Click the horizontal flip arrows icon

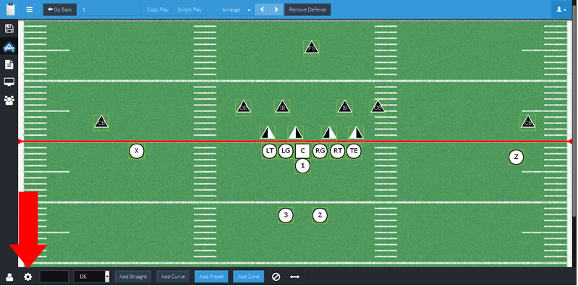(x=294, y=277)
